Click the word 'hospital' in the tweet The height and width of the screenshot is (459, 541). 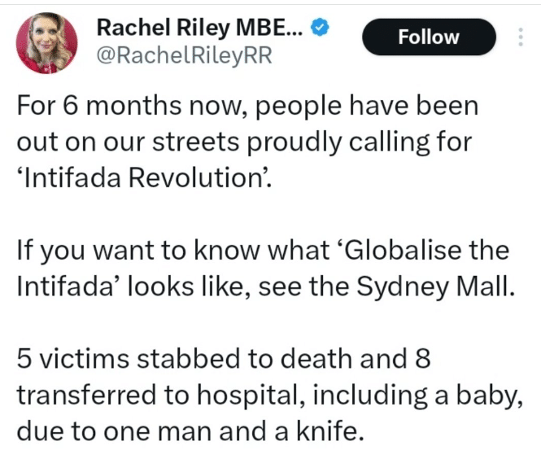(x=248, y=396)
